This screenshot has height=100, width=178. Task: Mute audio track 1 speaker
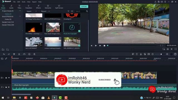click(9, 87)
